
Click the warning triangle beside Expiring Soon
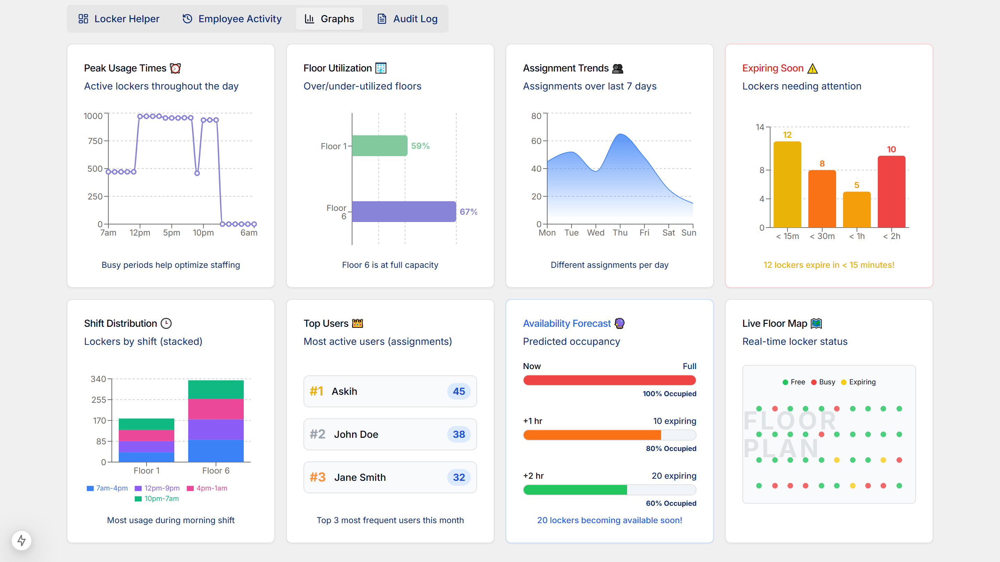pyautogui.click(x=812, y=68)
